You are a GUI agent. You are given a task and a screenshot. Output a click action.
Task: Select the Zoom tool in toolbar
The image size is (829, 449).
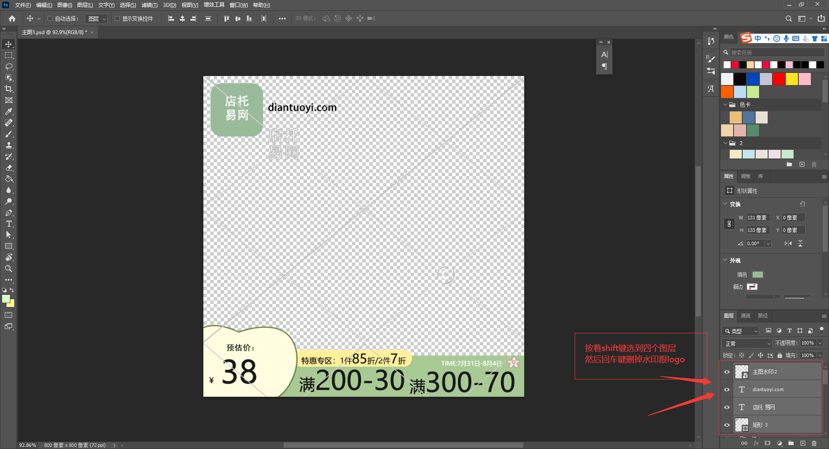pos(9,269)
